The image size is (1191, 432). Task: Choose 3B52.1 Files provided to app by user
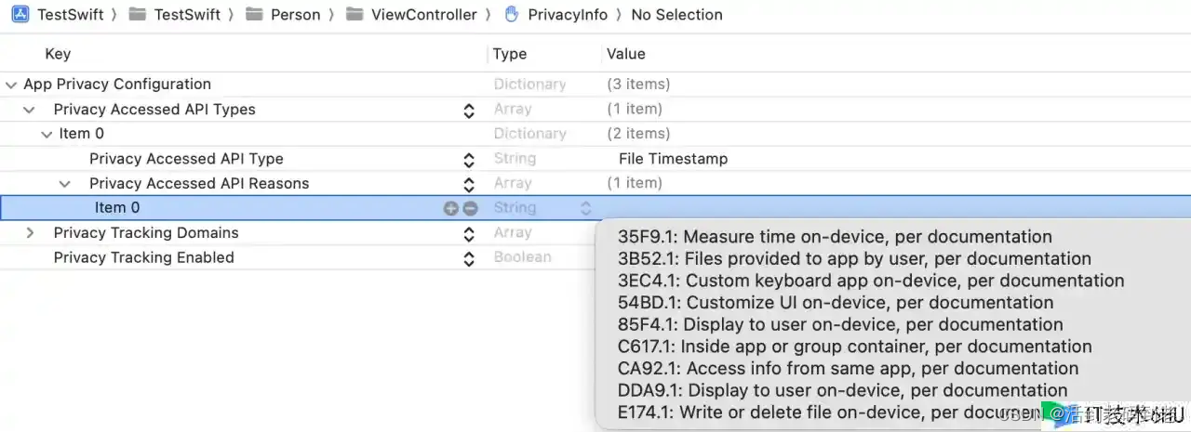[854, 259]
